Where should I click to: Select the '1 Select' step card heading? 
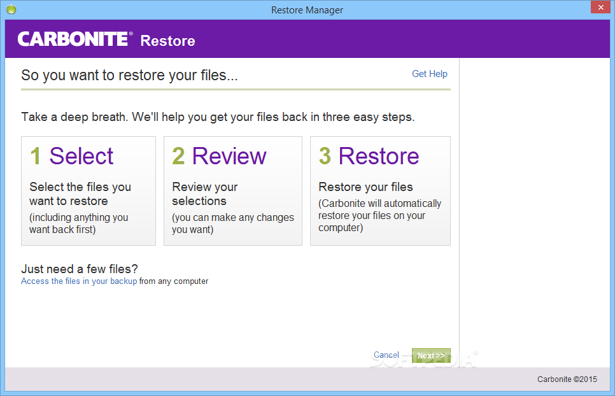pyautogui.click(x=72, y=156)
